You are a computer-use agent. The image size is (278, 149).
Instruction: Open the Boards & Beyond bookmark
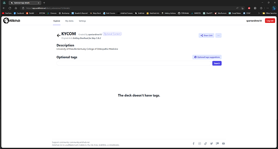[x=79, y=13]
